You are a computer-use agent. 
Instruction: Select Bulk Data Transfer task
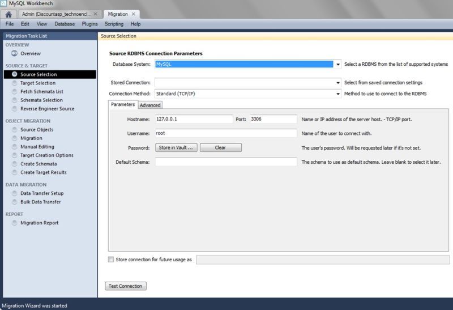(x=40, y=202)
